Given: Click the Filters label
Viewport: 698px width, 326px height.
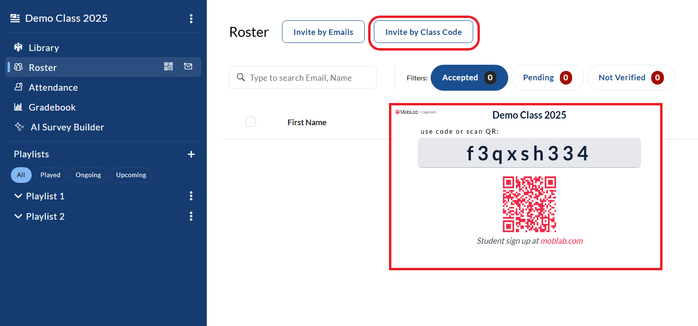Looking at the screenshot, I should (x=417, y=78).
